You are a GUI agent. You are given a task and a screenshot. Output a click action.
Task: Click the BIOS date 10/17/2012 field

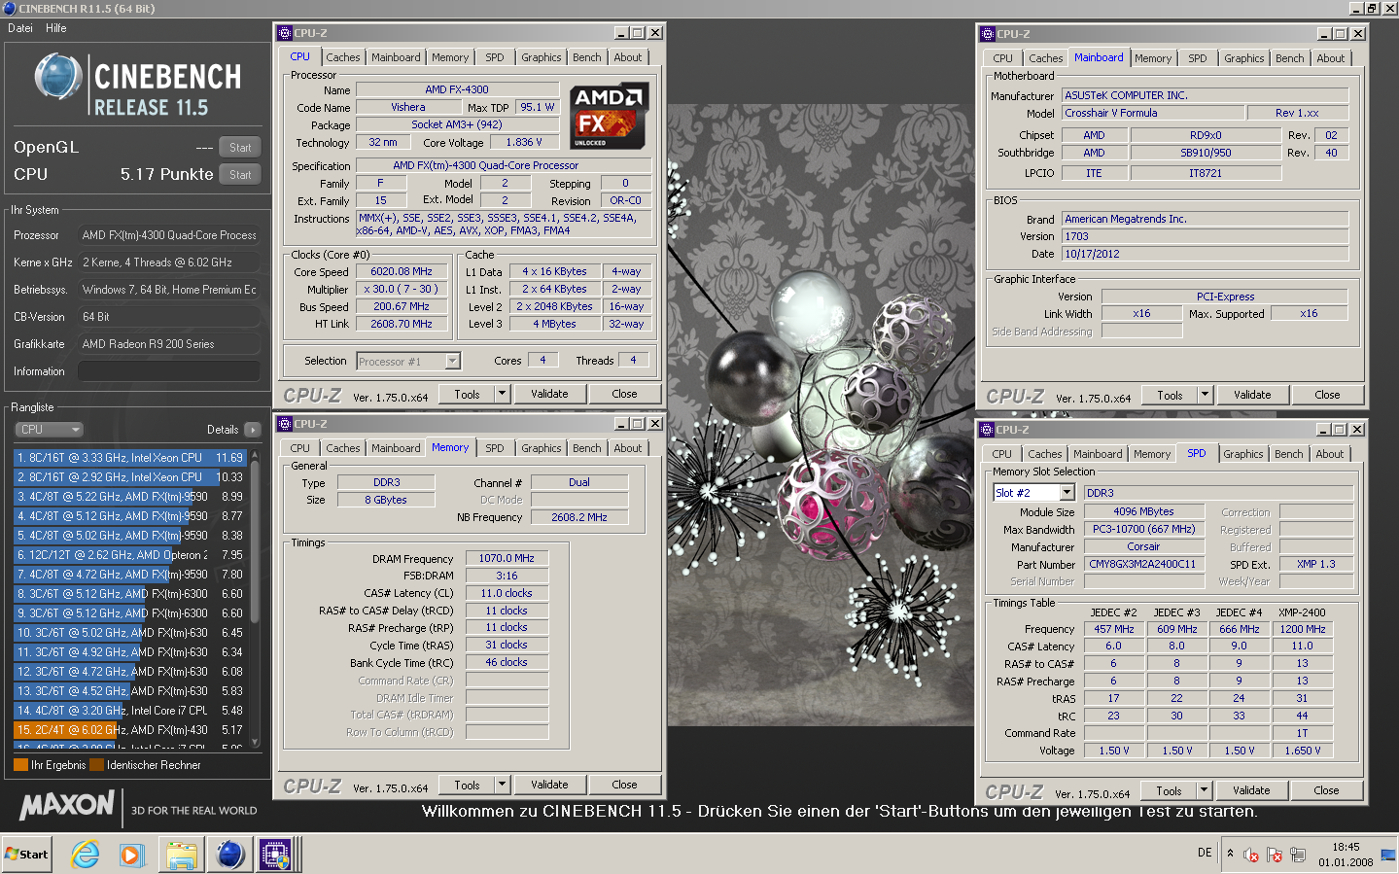1205,254
